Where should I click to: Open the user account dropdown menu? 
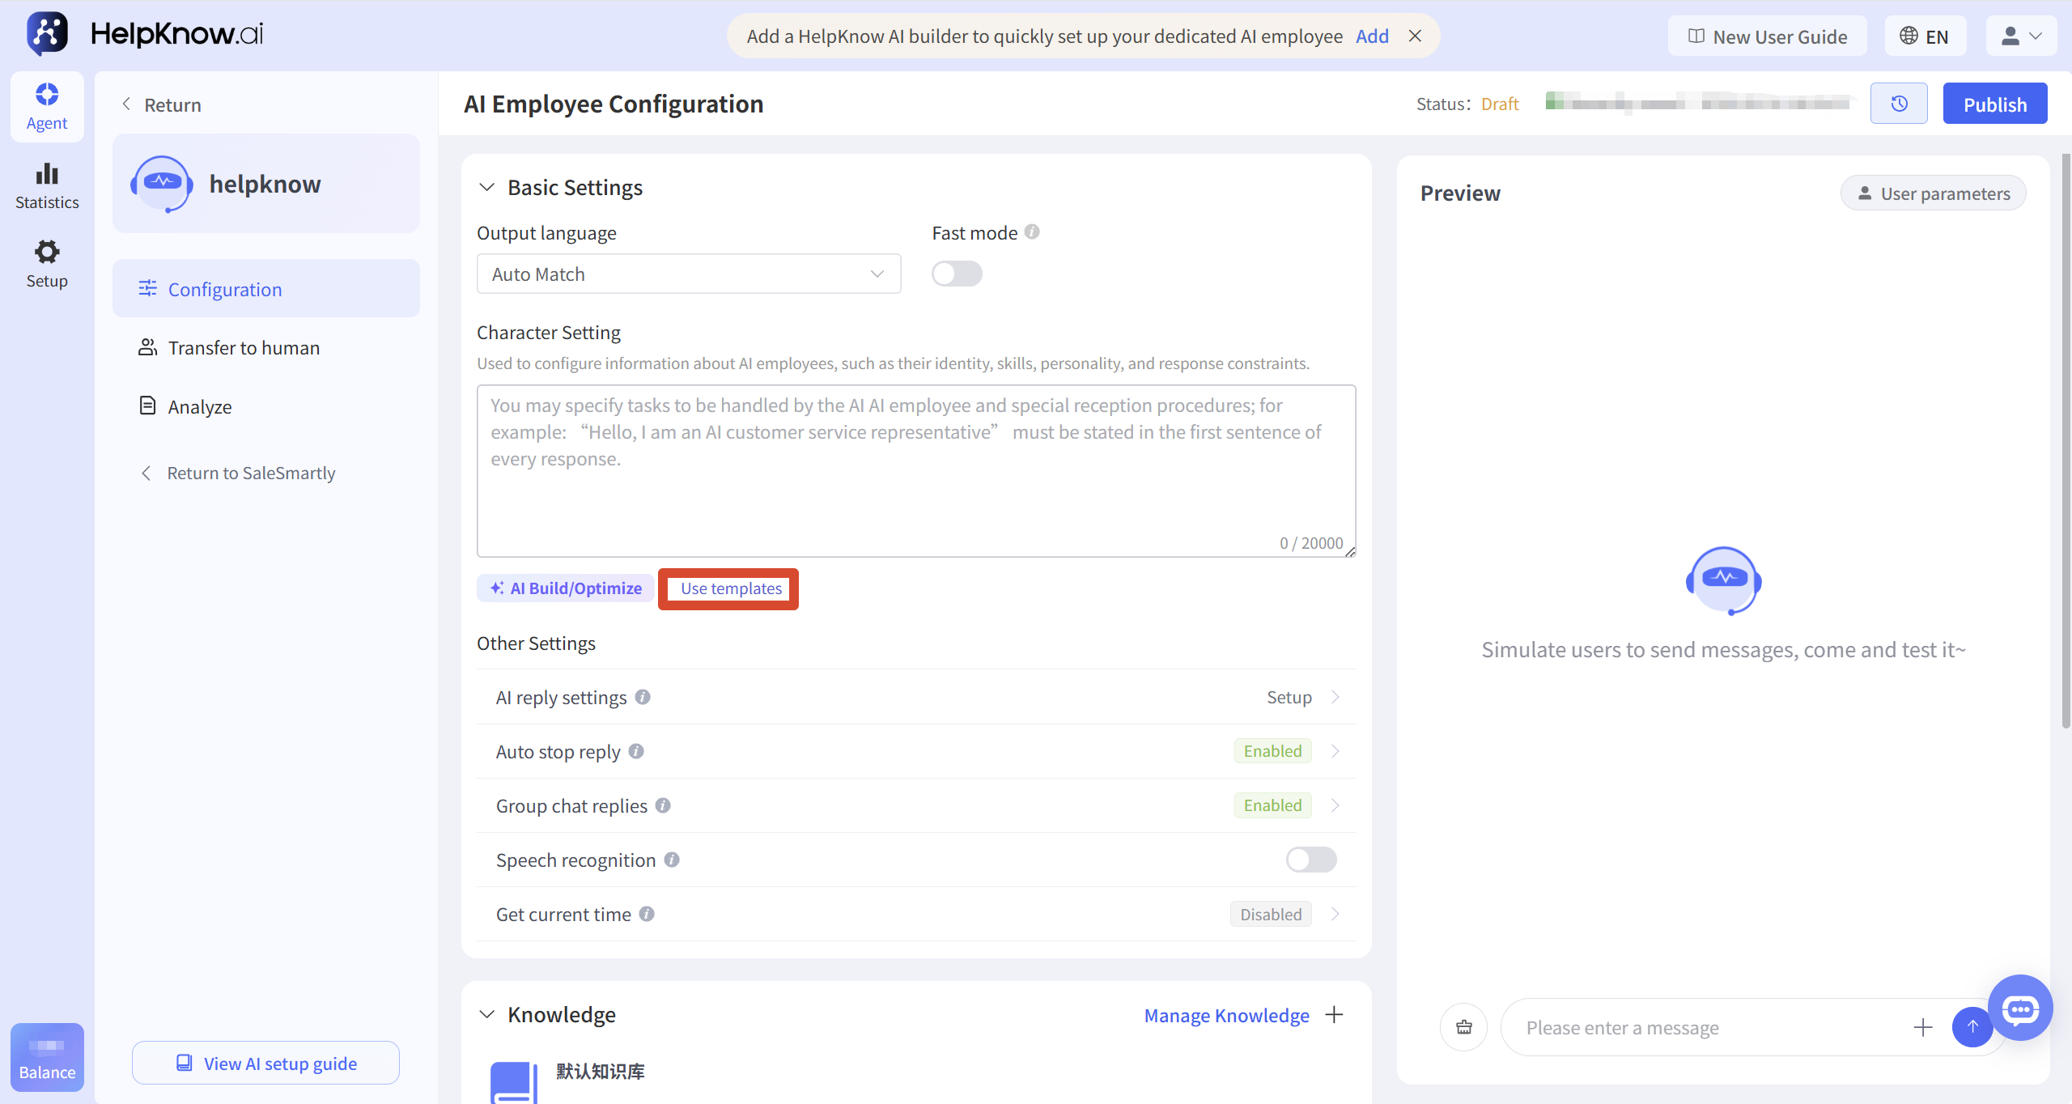coord(2021,36)
